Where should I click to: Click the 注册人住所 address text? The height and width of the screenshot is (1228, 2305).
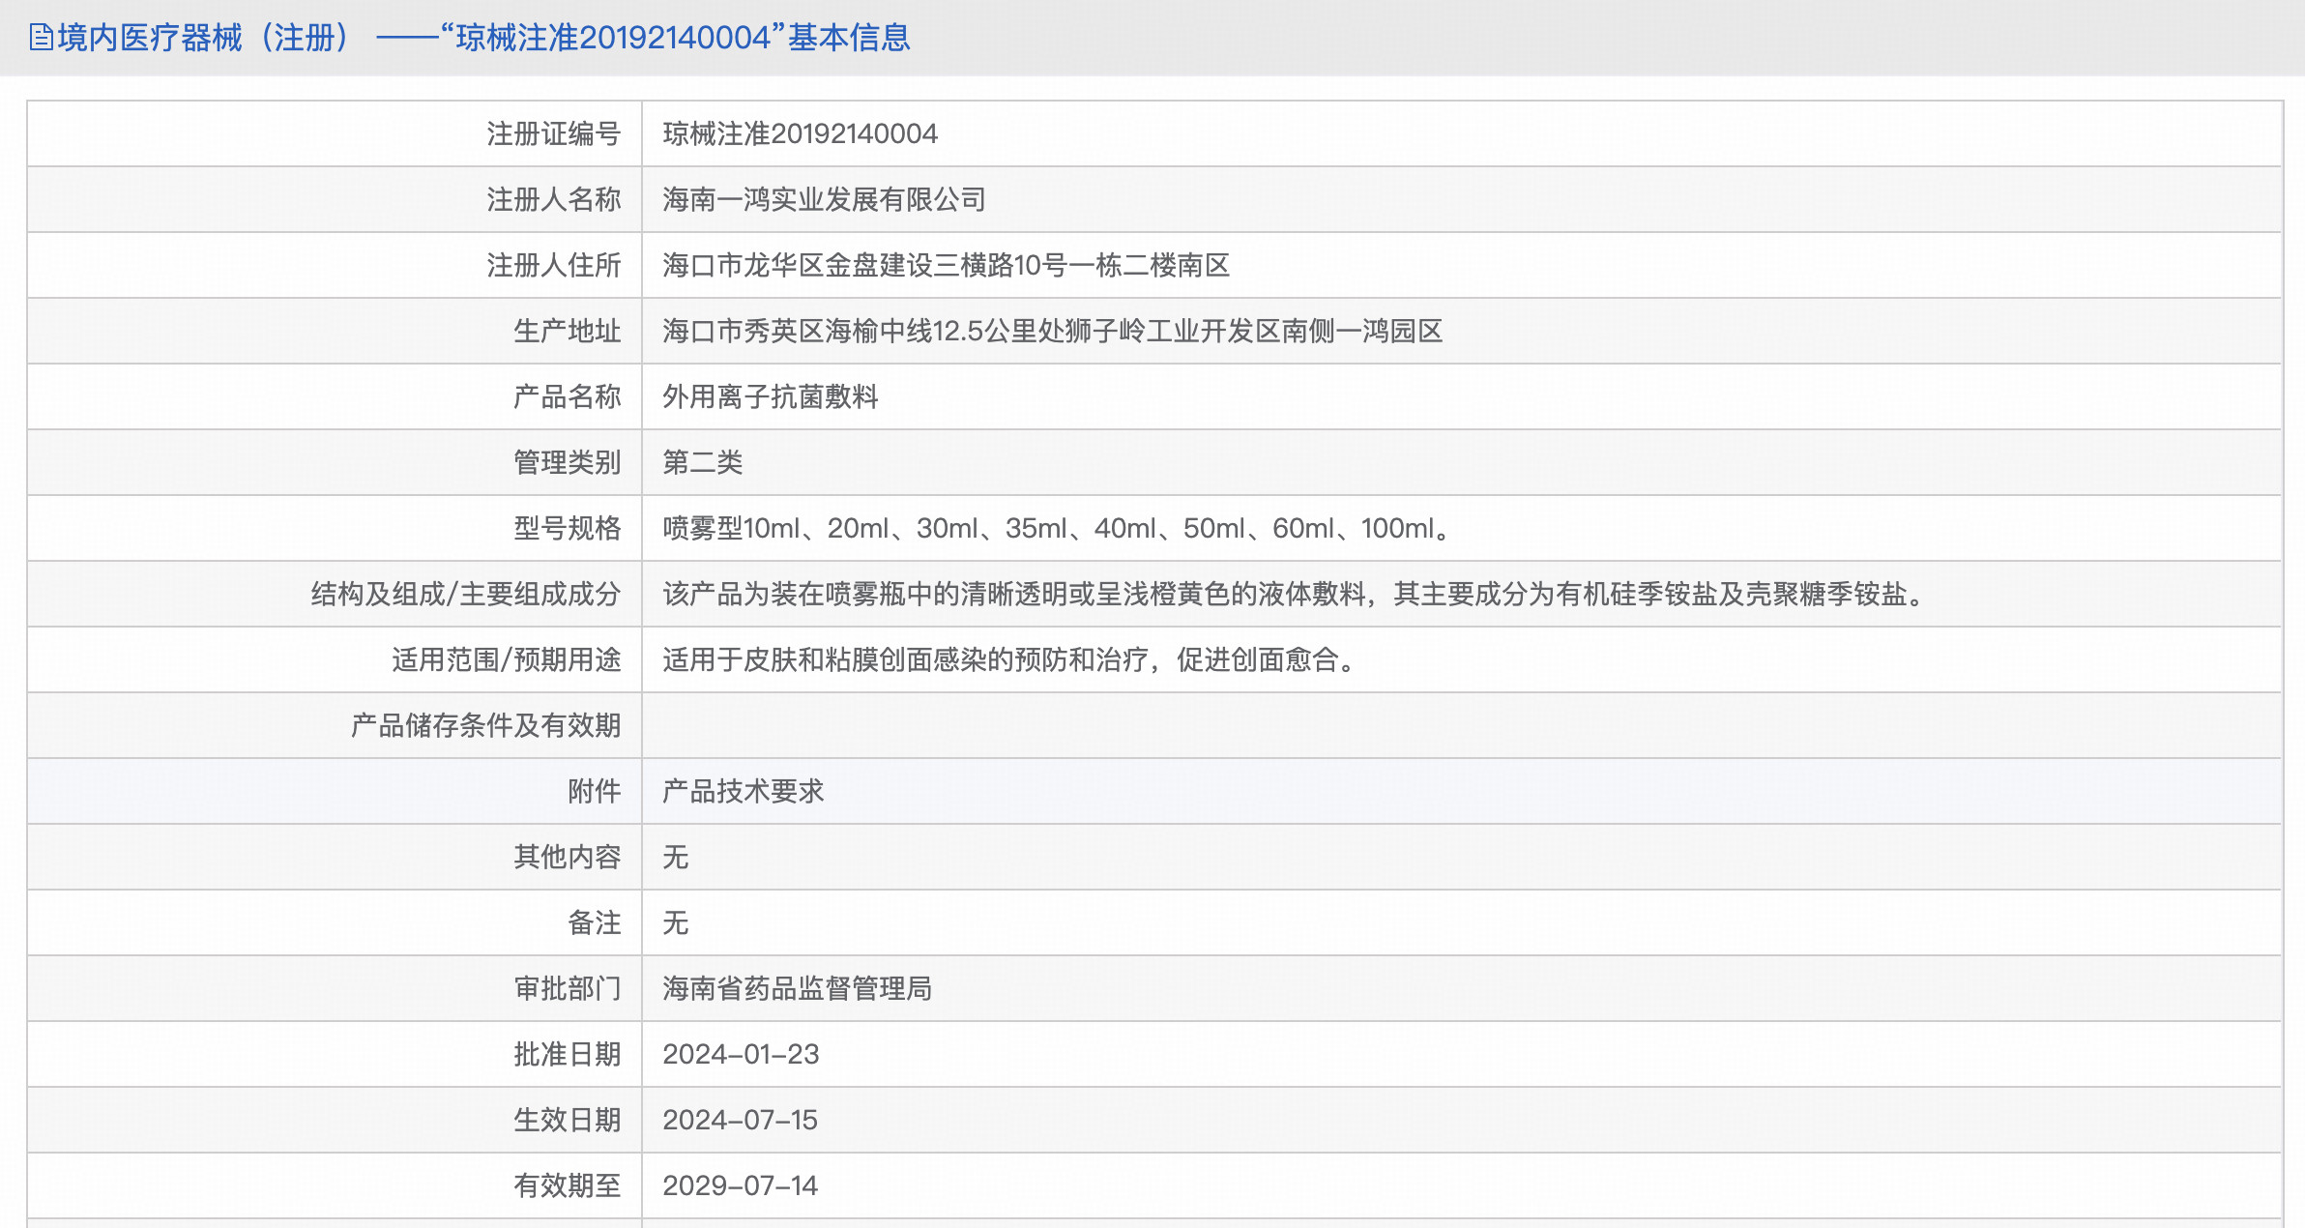click(946, 265)
